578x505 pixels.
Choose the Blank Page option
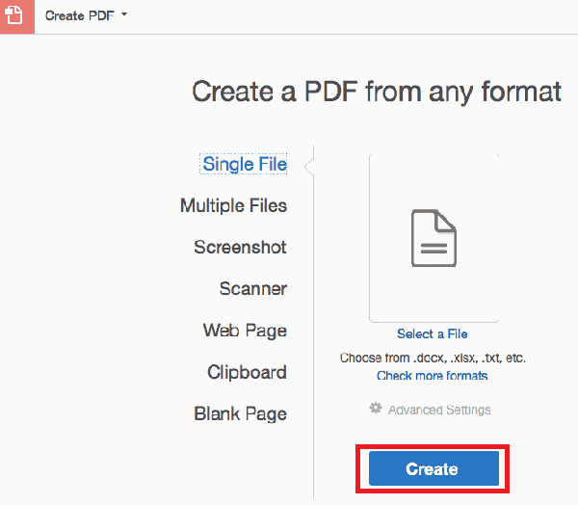pos(240,413)
